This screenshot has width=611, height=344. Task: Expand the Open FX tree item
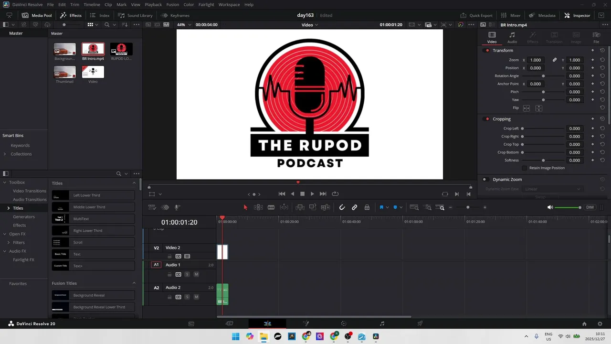tap(4, 234)
